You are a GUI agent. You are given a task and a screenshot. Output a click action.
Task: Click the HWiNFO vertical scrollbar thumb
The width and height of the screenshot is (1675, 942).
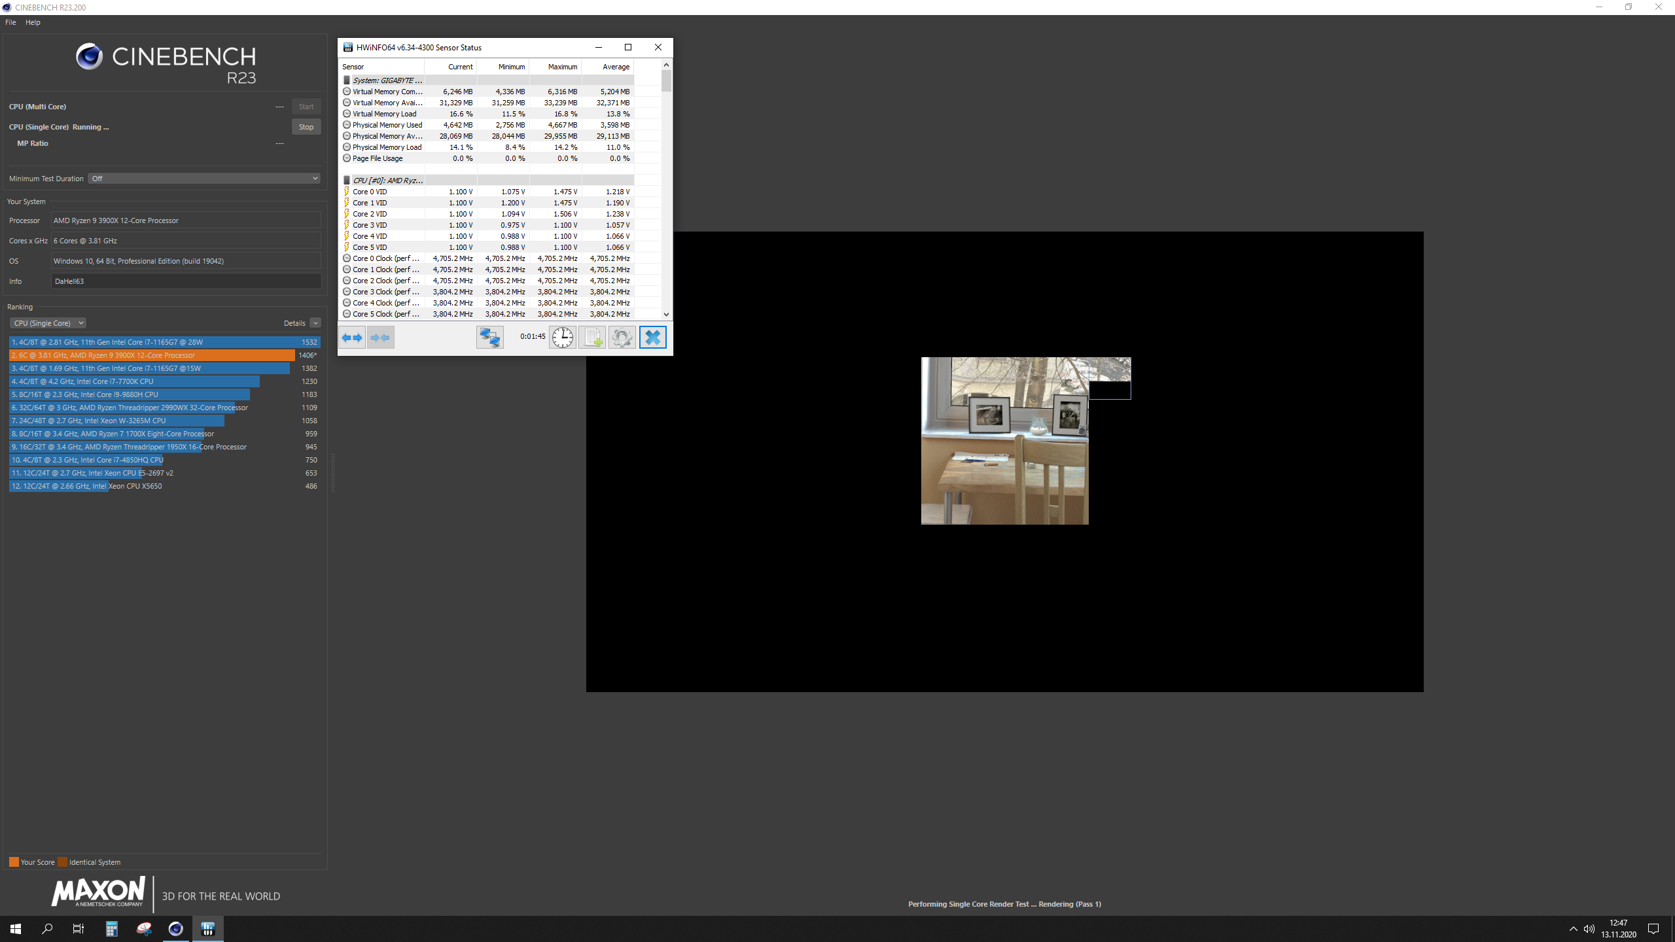pyautogui.click(x=666, y=81)
